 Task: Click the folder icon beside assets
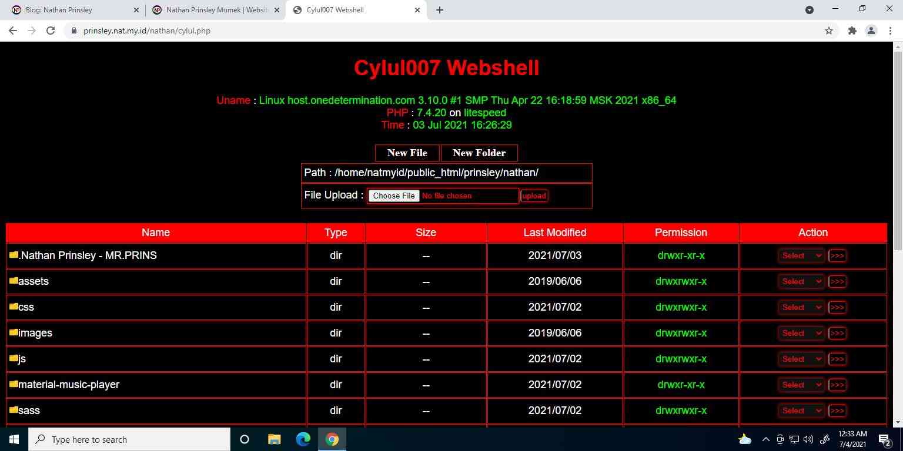[x=14, y=281]
